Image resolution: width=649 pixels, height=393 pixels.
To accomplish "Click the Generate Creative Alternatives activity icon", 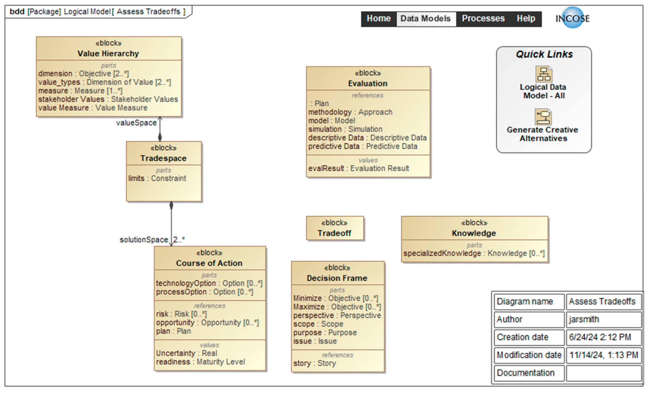I will (543, 117).
